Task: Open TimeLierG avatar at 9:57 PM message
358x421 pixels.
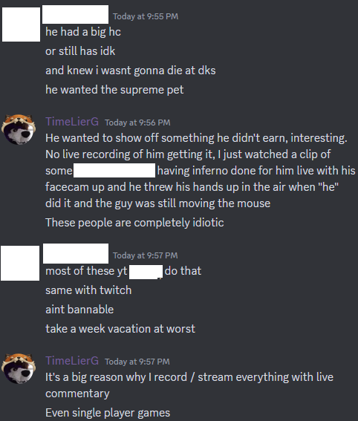Action: 19,368
